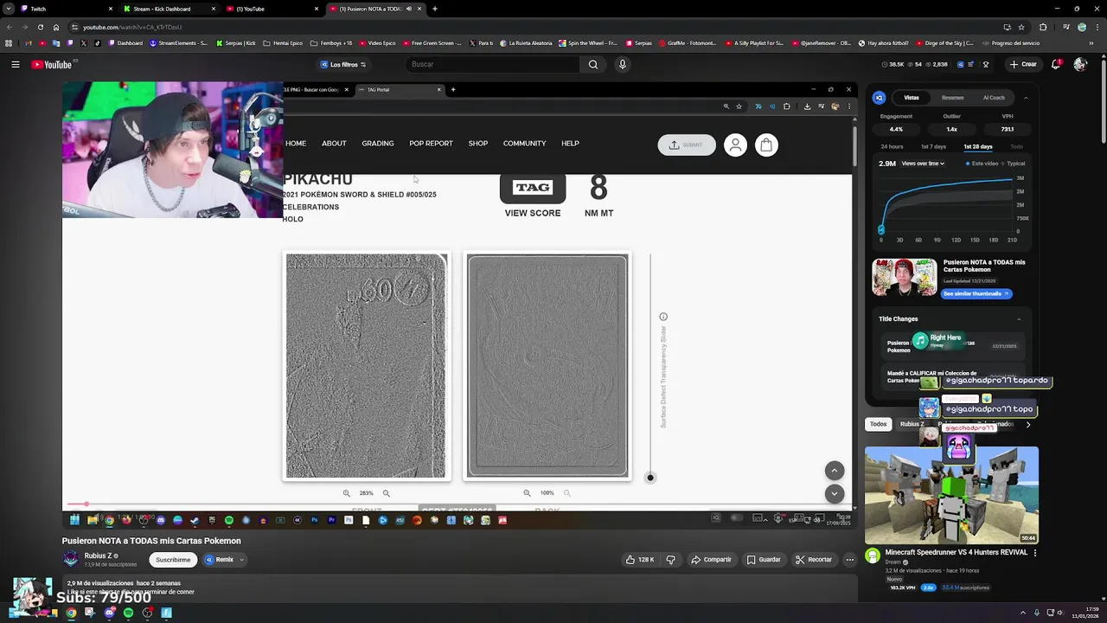The width and height of the screenshot is (1107, 623).
Task: Click the Compartir share button
Action: click(711, 560)
